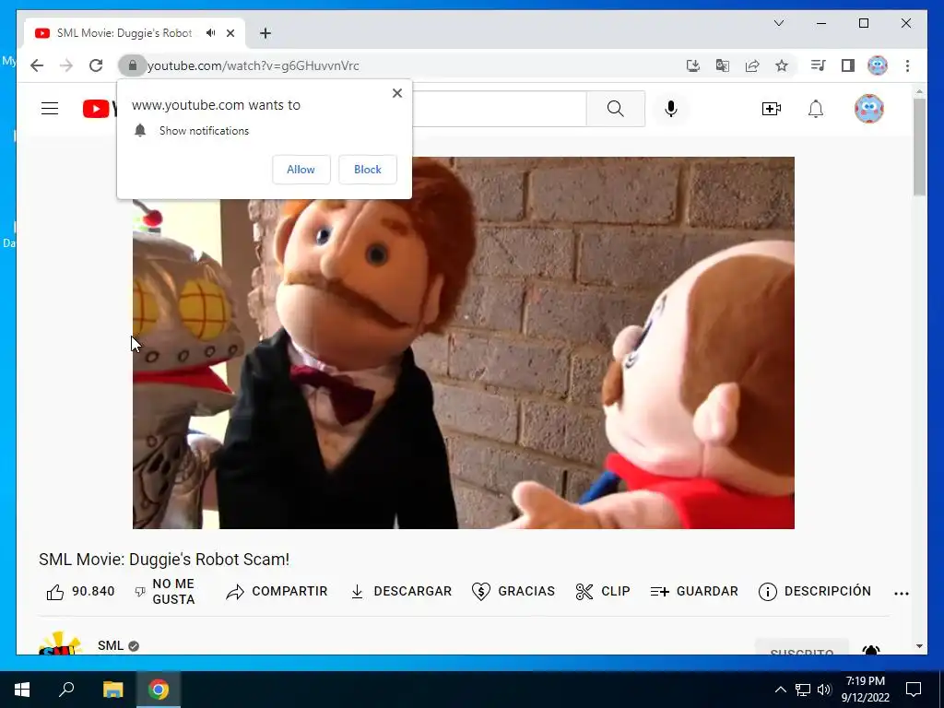
Task: Open the Windows action center
Action: pyautogui.click(x=914, y=690)
